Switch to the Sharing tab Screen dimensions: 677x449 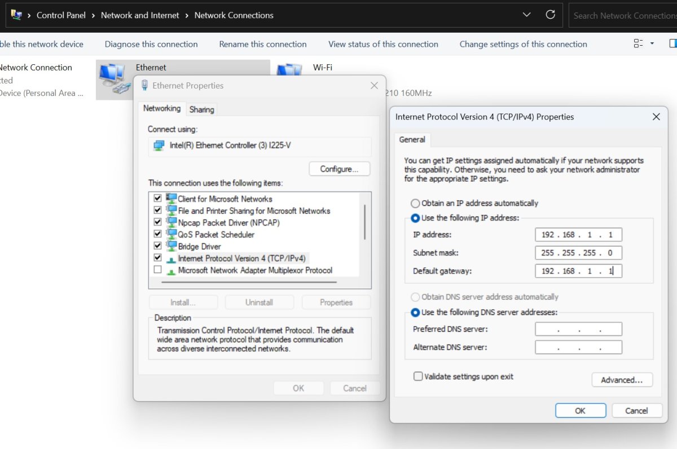pos(201,109)
